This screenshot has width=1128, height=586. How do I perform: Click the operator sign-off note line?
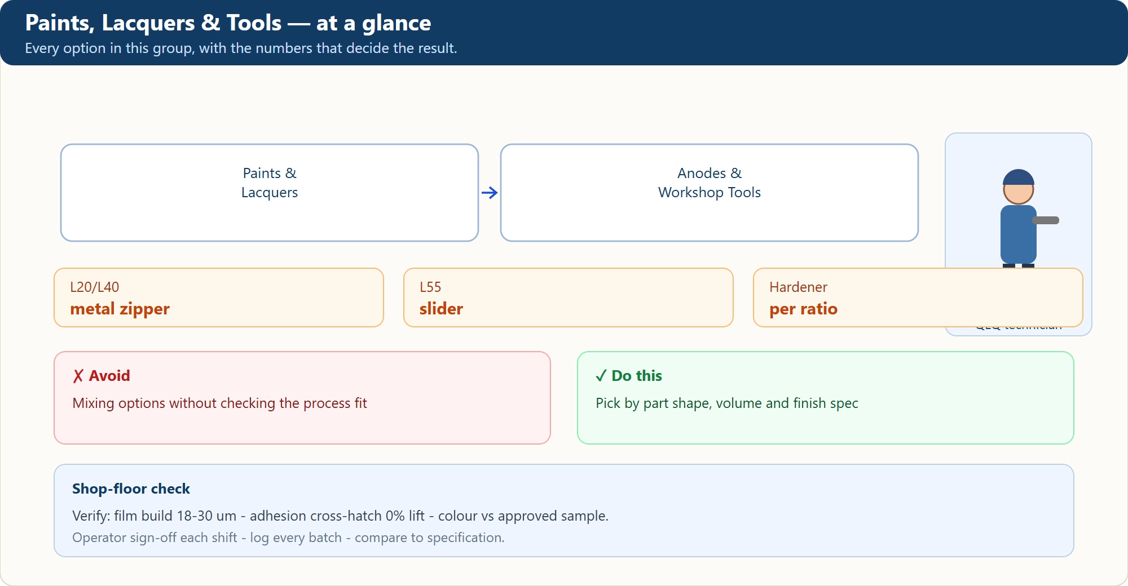[288, 538]
